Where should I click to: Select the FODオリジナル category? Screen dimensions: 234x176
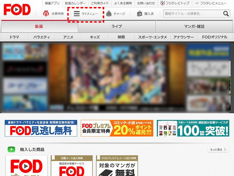tap(215, 37)
